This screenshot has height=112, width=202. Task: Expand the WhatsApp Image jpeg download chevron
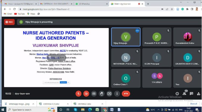(x=33, y=104)
